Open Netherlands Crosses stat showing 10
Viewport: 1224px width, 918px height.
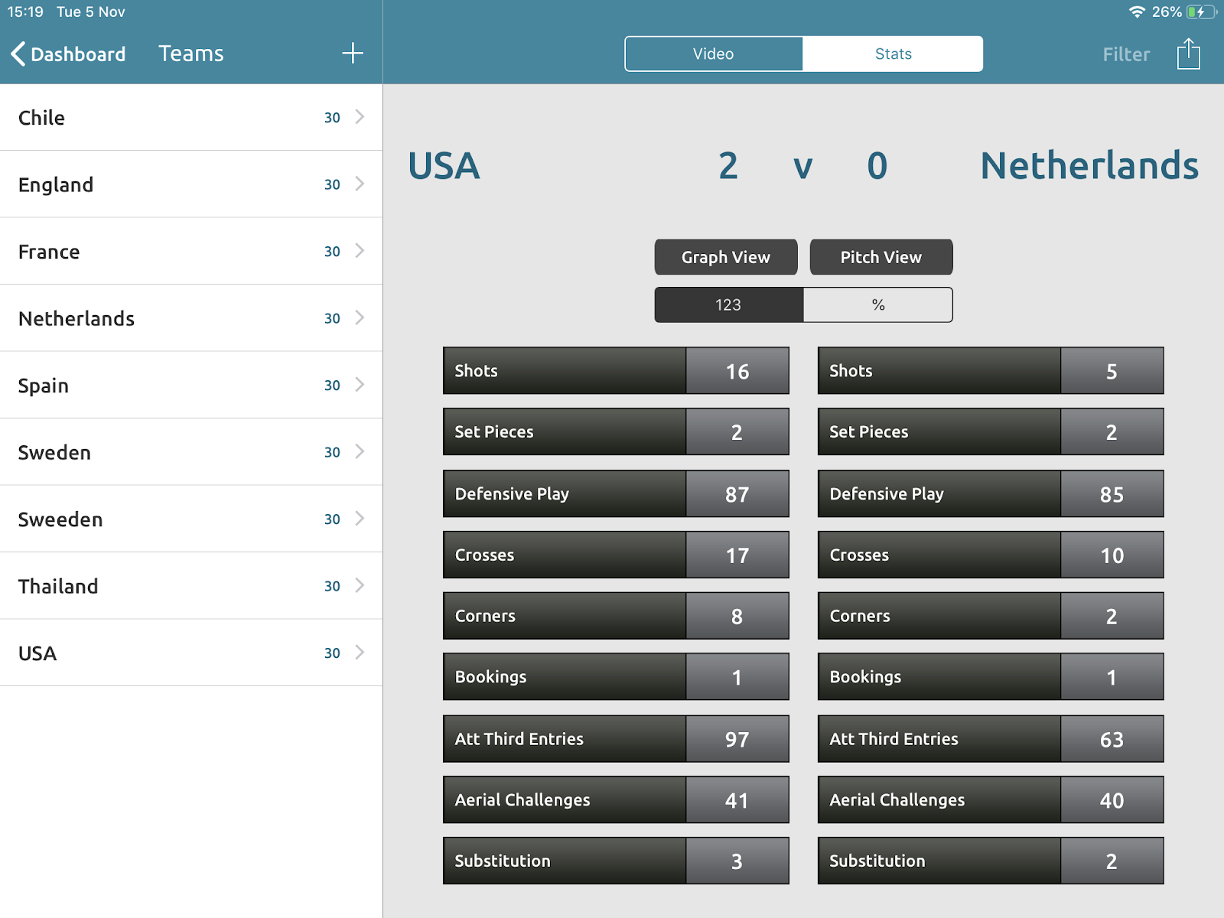click(990, 555)
